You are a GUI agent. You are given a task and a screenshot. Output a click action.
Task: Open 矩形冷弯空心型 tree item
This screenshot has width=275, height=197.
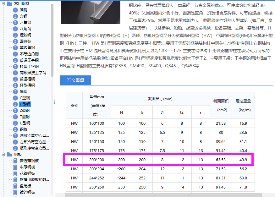point(34,148)
